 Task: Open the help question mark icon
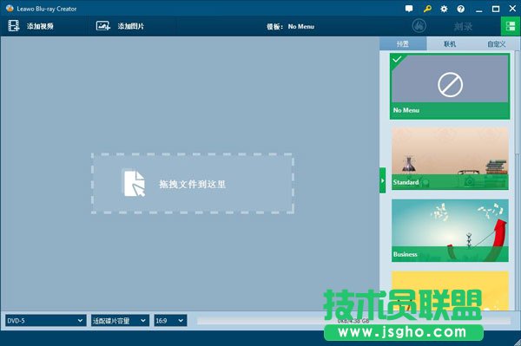click(460, 9)
